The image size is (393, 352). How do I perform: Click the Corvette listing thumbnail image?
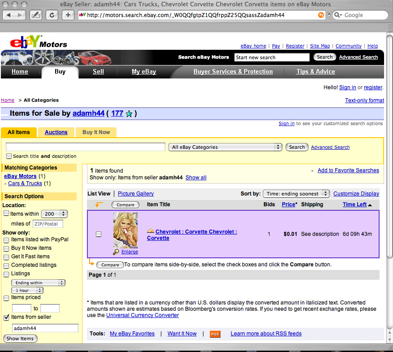125,230
